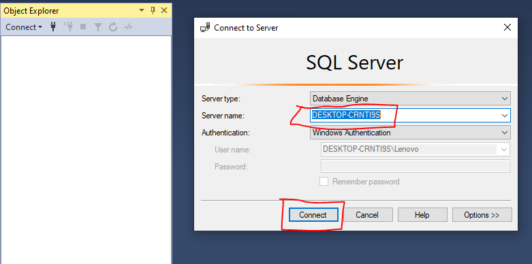This screenshot has height=264, width=532.
Task: Click the Cancel button
Action: pos(367,215)
